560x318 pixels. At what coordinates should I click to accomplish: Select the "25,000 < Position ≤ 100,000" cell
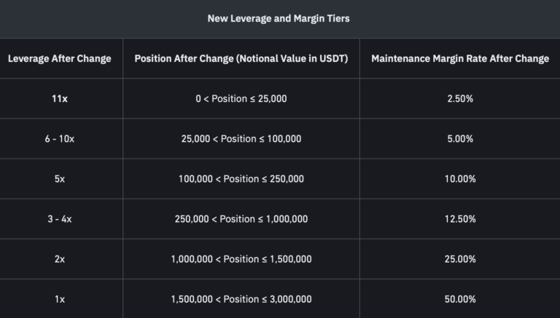pos(241,138)
